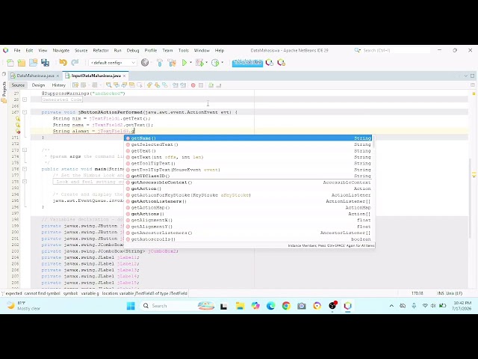Open the File menu
Viewport: 478px width, 359px height.
17,50
